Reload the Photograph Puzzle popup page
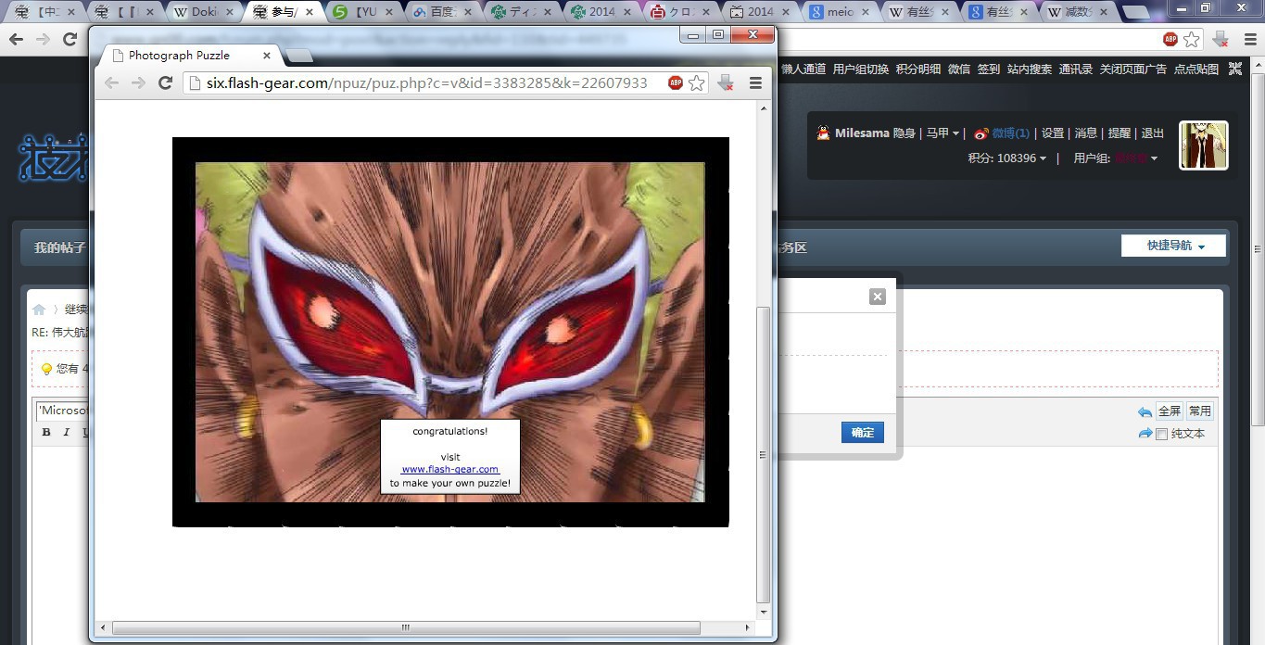This screenshot has height=645, width=1265. pos(166,83)
